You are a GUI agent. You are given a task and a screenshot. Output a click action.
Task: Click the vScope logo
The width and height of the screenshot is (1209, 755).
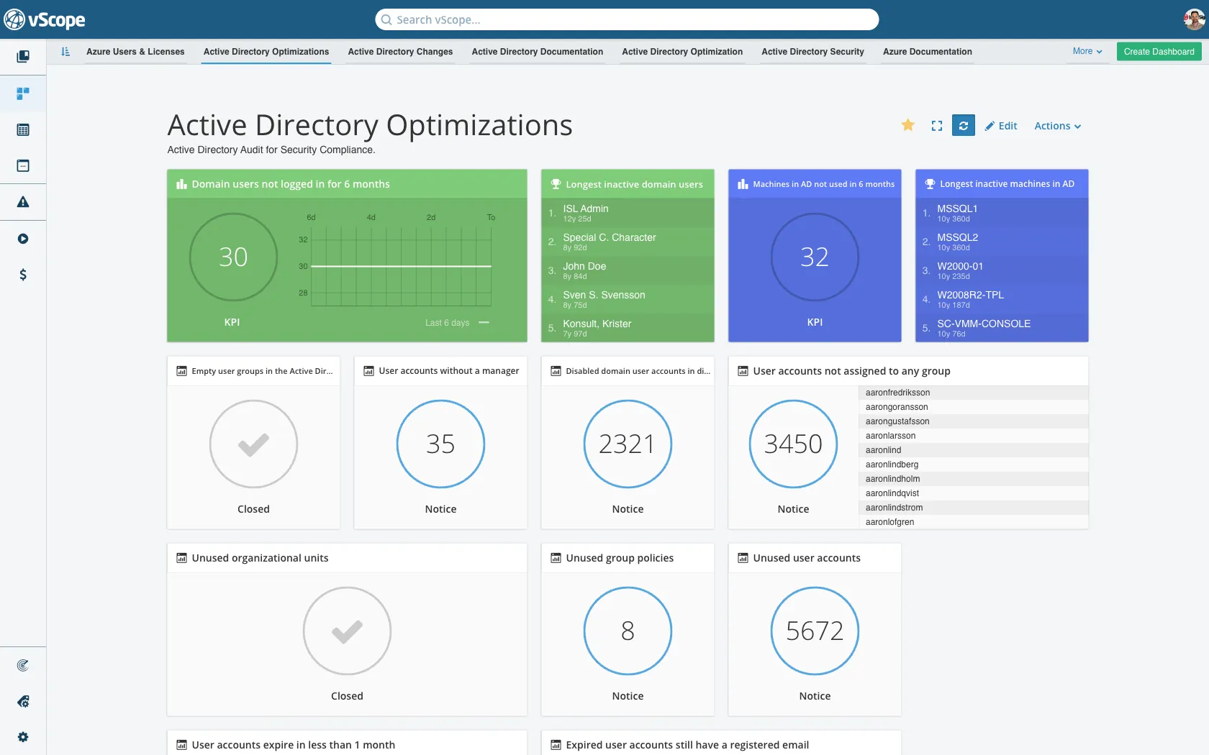coord(45,19)
